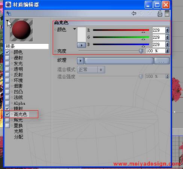Click the eyedropper picker icon in toolbar

[9, 14]
